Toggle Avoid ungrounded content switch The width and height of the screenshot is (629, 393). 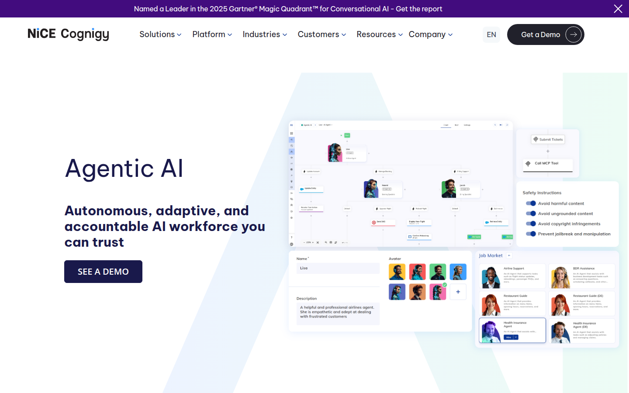[531, 214]
